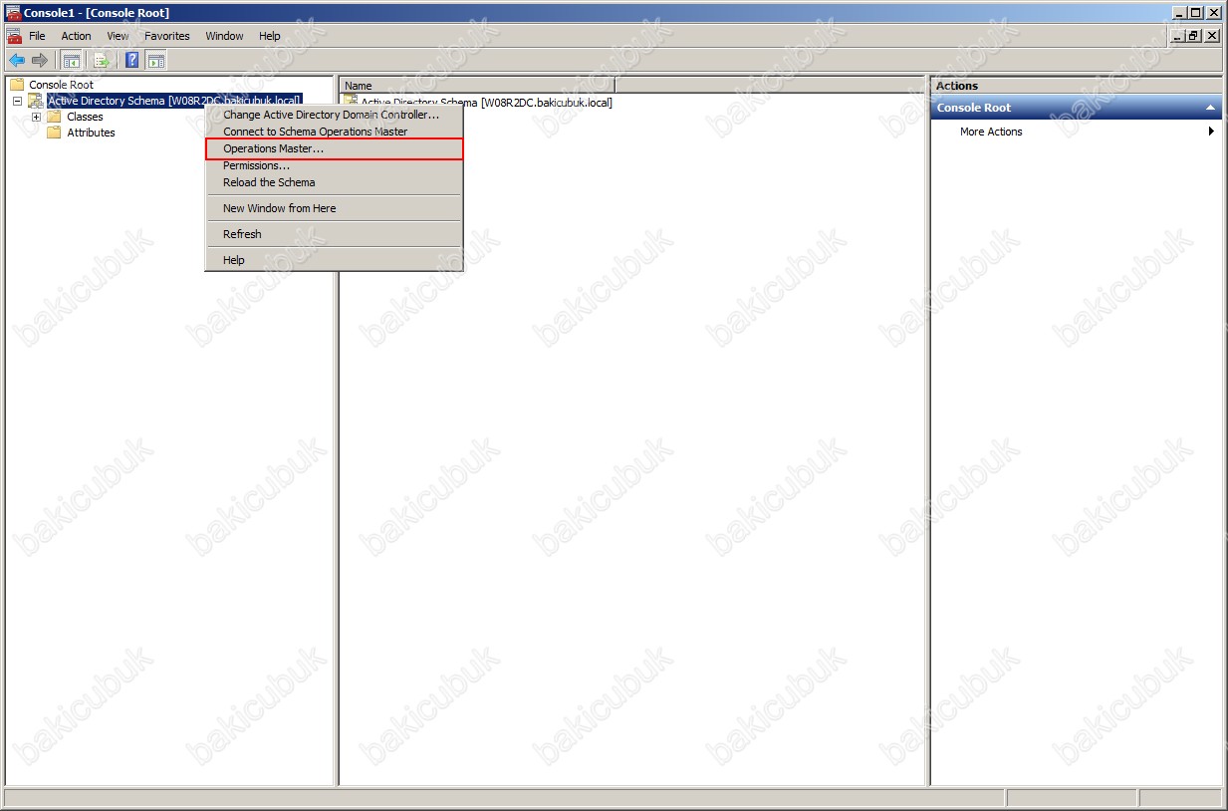
Task: Open the Window menu
Action: (224, 36)
